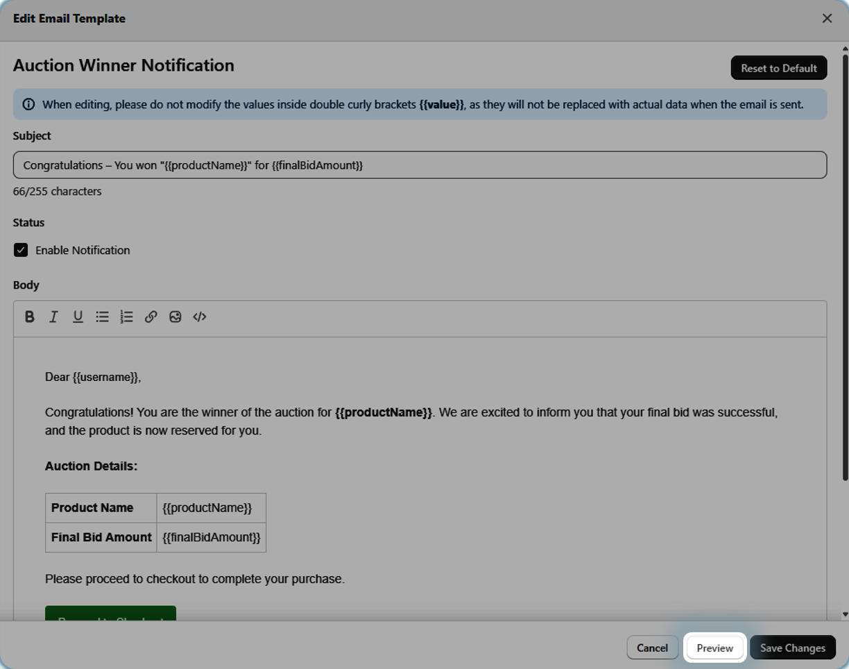Close the Edit Email Template dialog

point(827,19)
